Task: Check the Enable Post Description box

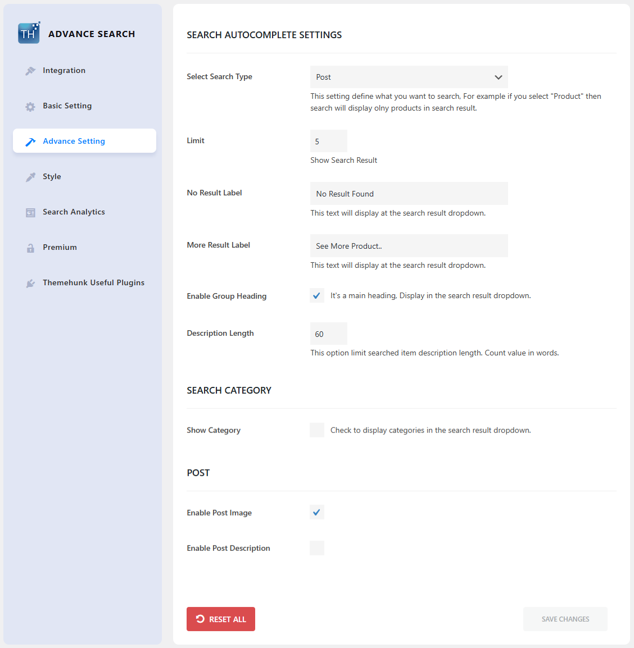Action: [x=316, y=547]
